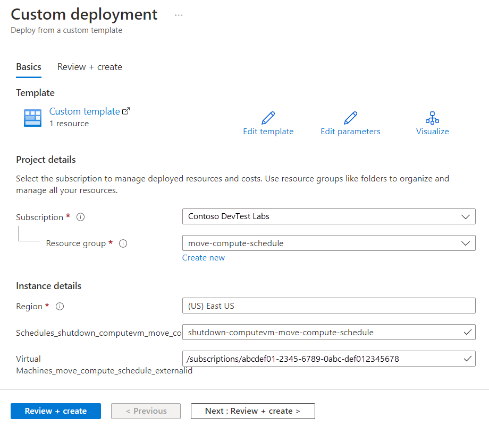Viewport: 489px width, 427px height.
Task: Open the ellipsis menu next to Custom deployment
Action: [x=179, y=15]
